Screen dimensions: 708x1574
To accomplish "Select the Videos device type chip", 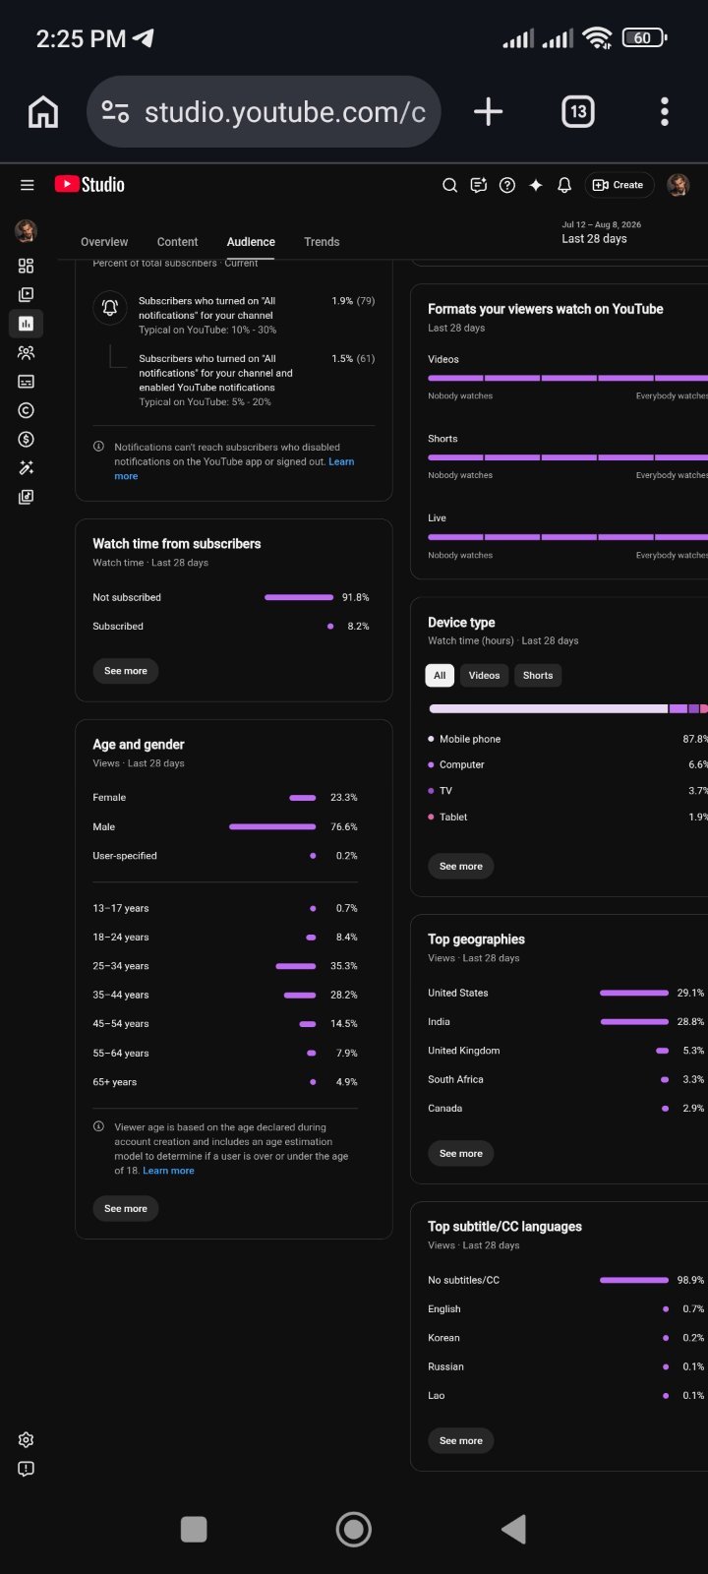I will click(x=484, y=675).
